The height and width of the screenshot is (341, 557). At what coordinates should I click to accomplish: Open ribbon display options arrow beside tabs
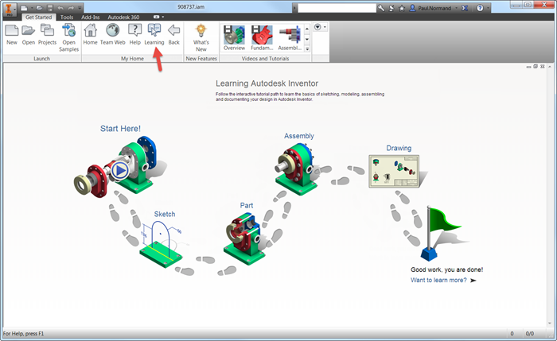[x=163, y=17]
